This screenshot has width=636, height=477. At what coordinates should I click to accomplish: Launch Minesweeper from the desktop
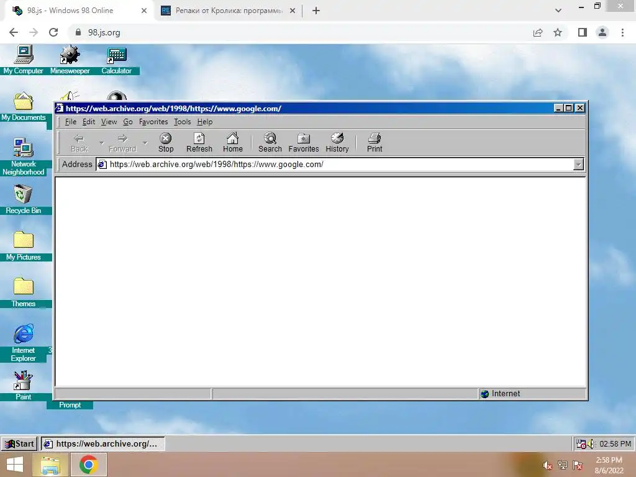[x=70, y=60]
